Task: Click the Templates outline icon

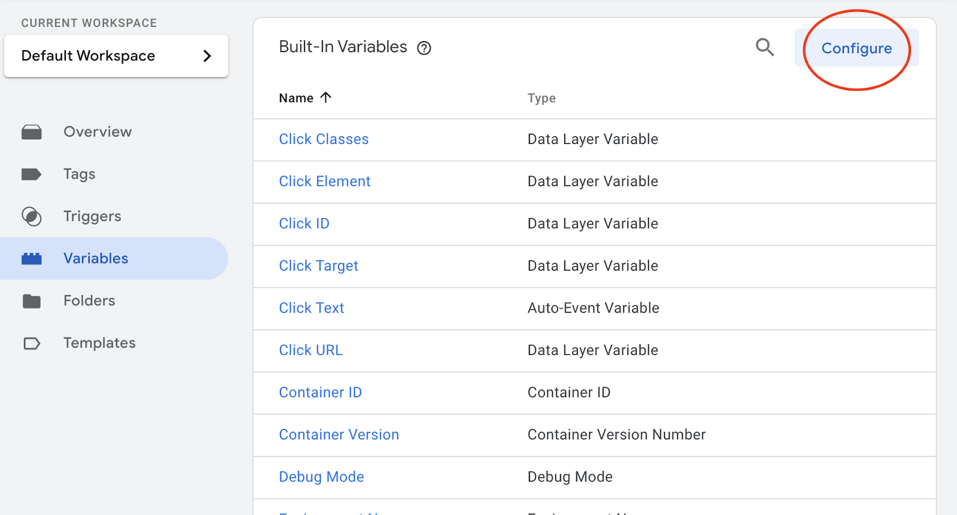Action: coord(32,344)
